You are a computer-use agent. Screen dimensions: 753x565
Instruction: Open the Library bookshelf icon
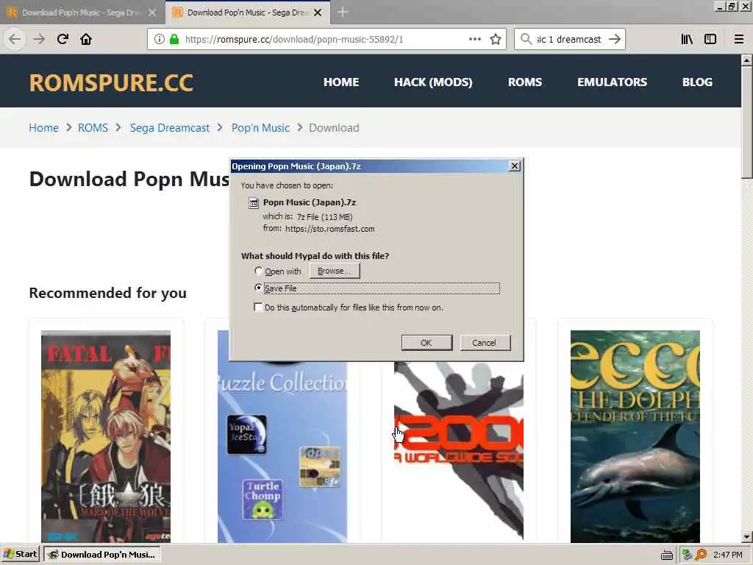point(687,39)
